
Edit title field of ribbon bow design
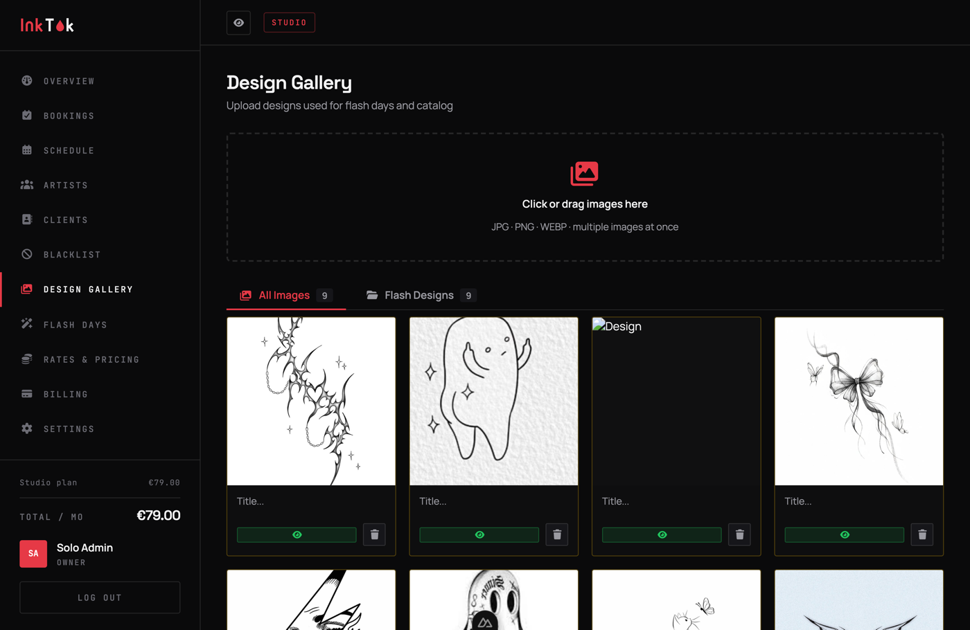pyautogui.click(x=858, y=501)
